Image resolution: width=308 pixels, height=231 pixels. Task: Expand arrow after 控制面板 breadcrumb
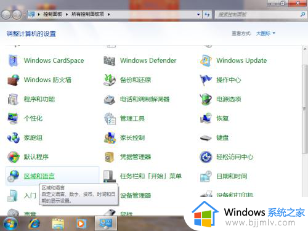[x=67, y=14]
